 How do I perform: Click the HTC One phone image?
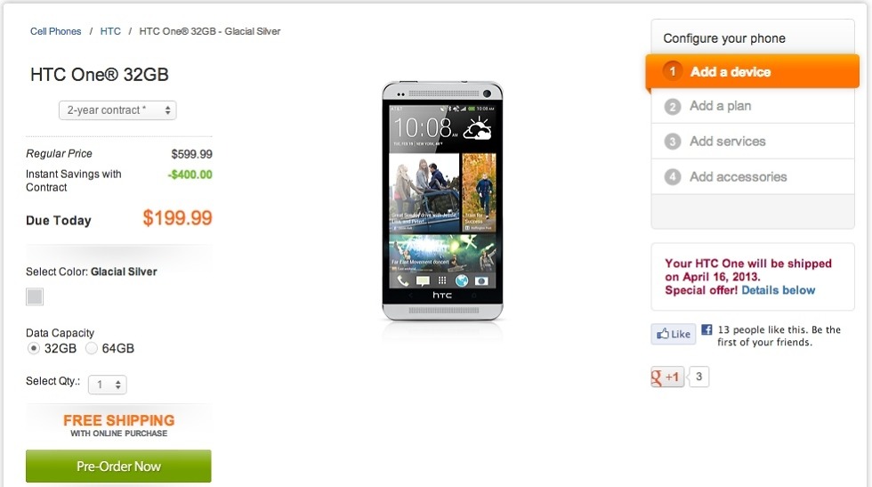(442, 201)
